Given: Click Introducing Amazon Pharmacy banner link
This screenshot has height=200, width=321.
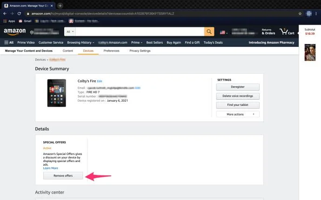Looking at the screenshot, I should pos(271,43).
